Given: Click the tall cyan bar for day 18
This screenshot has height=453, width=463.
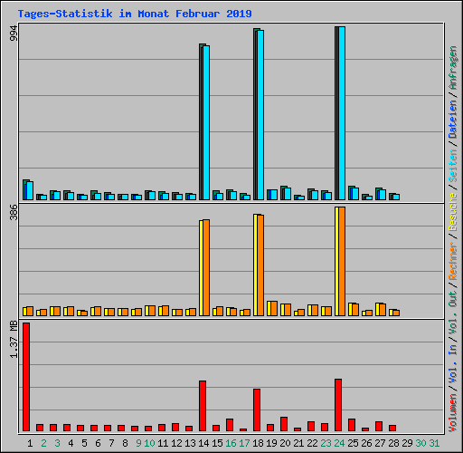Looking at the screenshot, I should click(x=260, y=115).
